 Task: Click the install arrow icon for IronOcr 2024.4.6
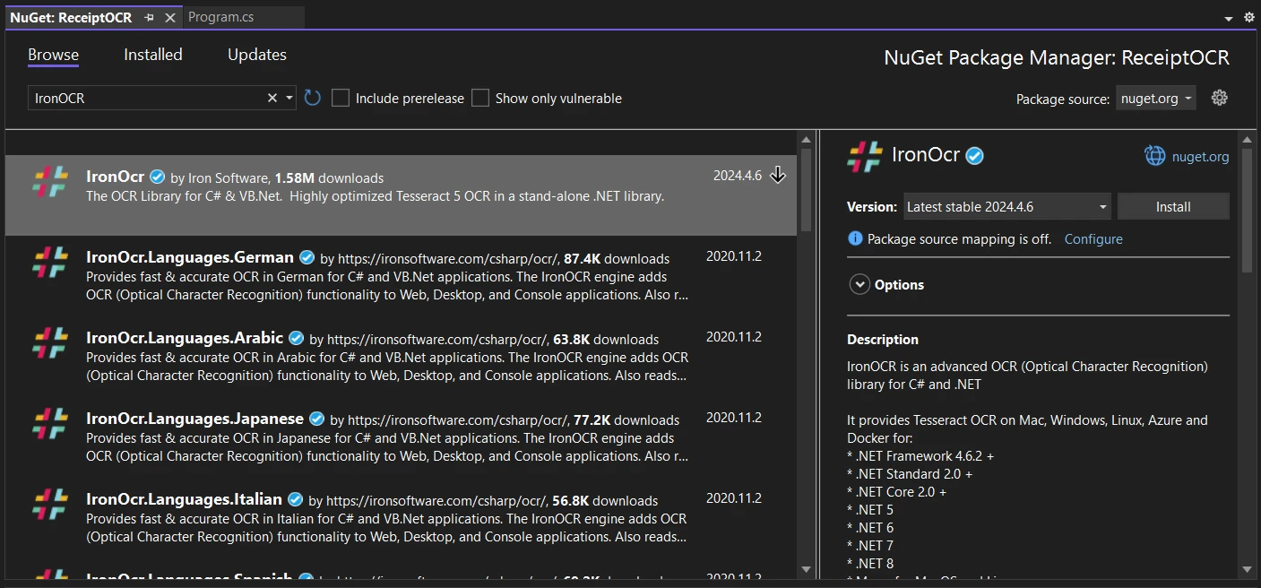click(x=778, y=176)
